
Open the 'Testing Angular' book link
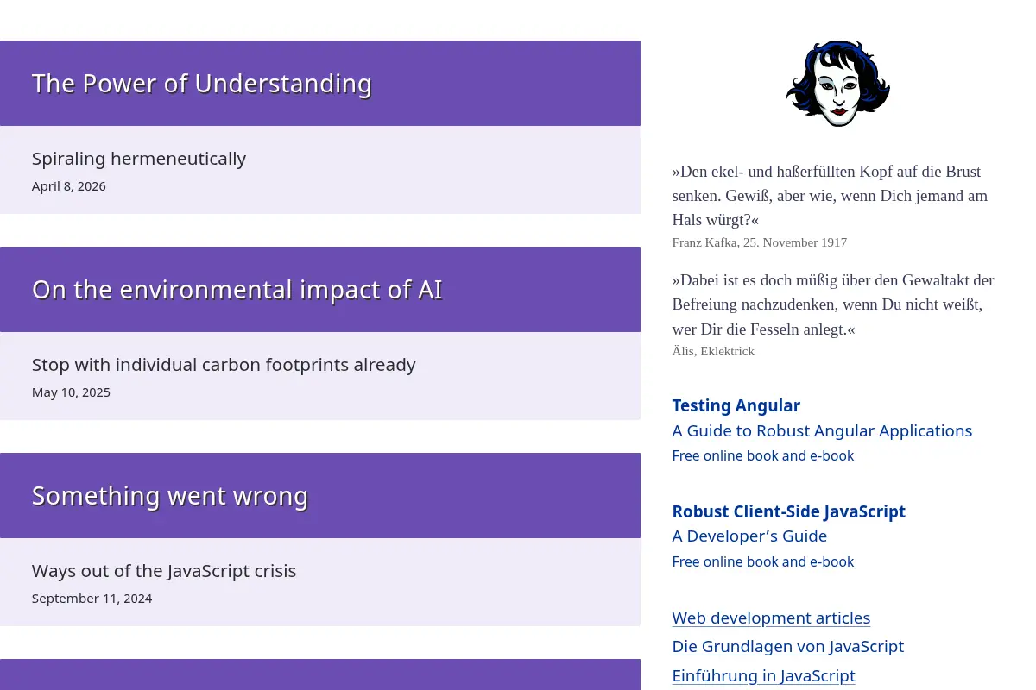pyautogui.click(x=736, y=405)
